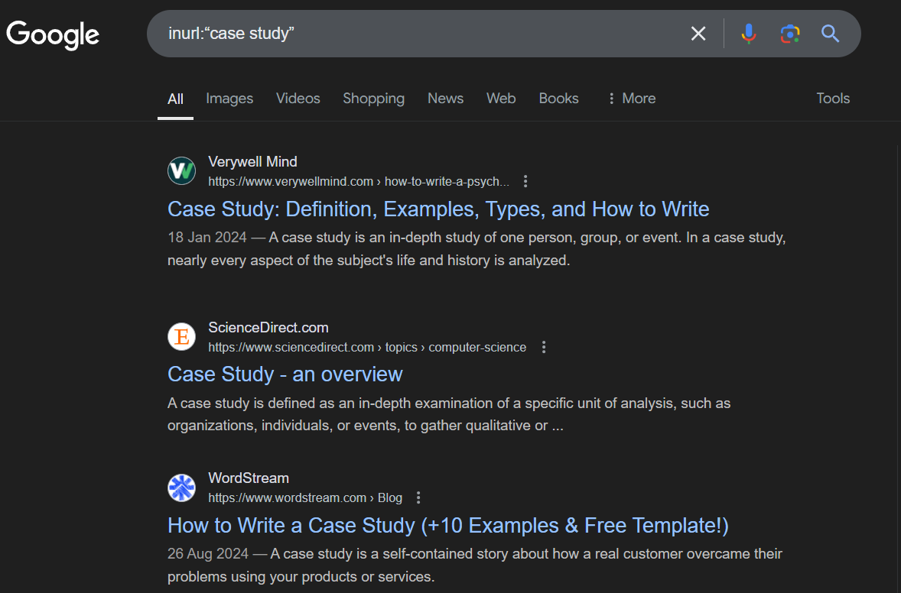Image resolution: width=901 pixels, height=593 pixels.
Task: Switch to the Videos tab
Action: 298,99
